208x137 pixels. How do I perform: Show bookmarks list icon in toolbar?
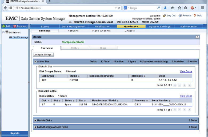(185, 8)
